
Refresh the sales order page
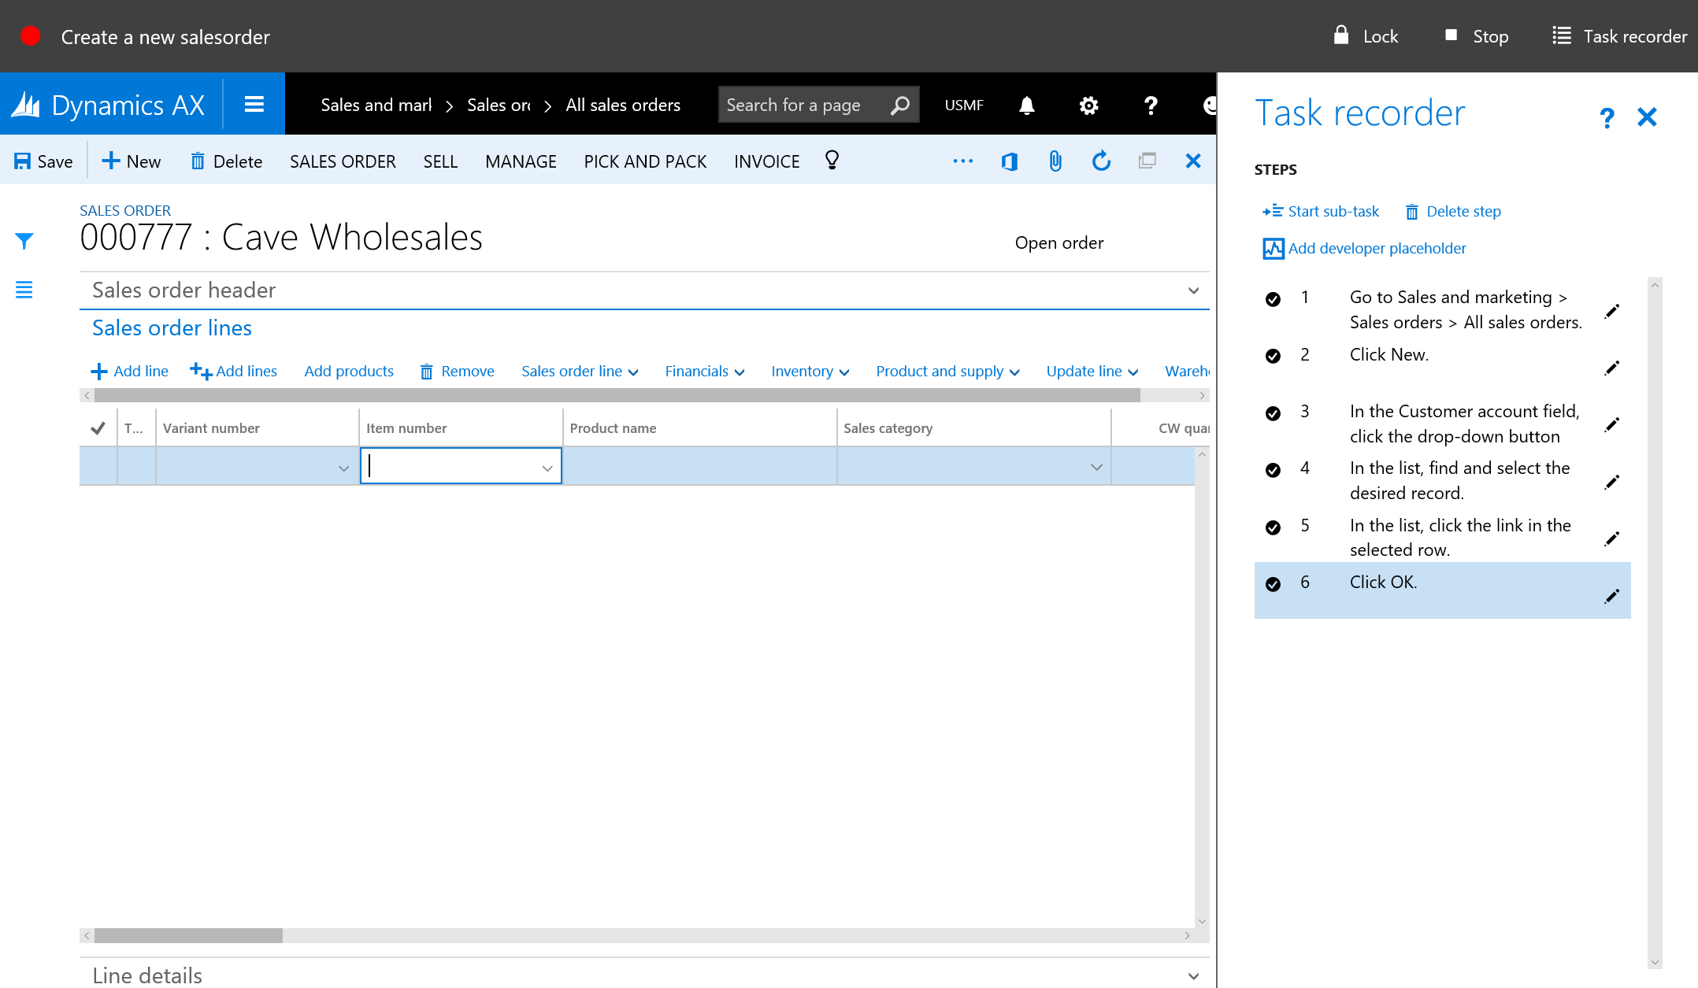click(x=1101, y=161)
